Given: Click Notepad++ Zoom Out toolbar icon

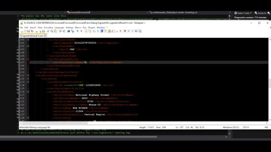Looking at the screenshot, I should click(x=81, y=31).
